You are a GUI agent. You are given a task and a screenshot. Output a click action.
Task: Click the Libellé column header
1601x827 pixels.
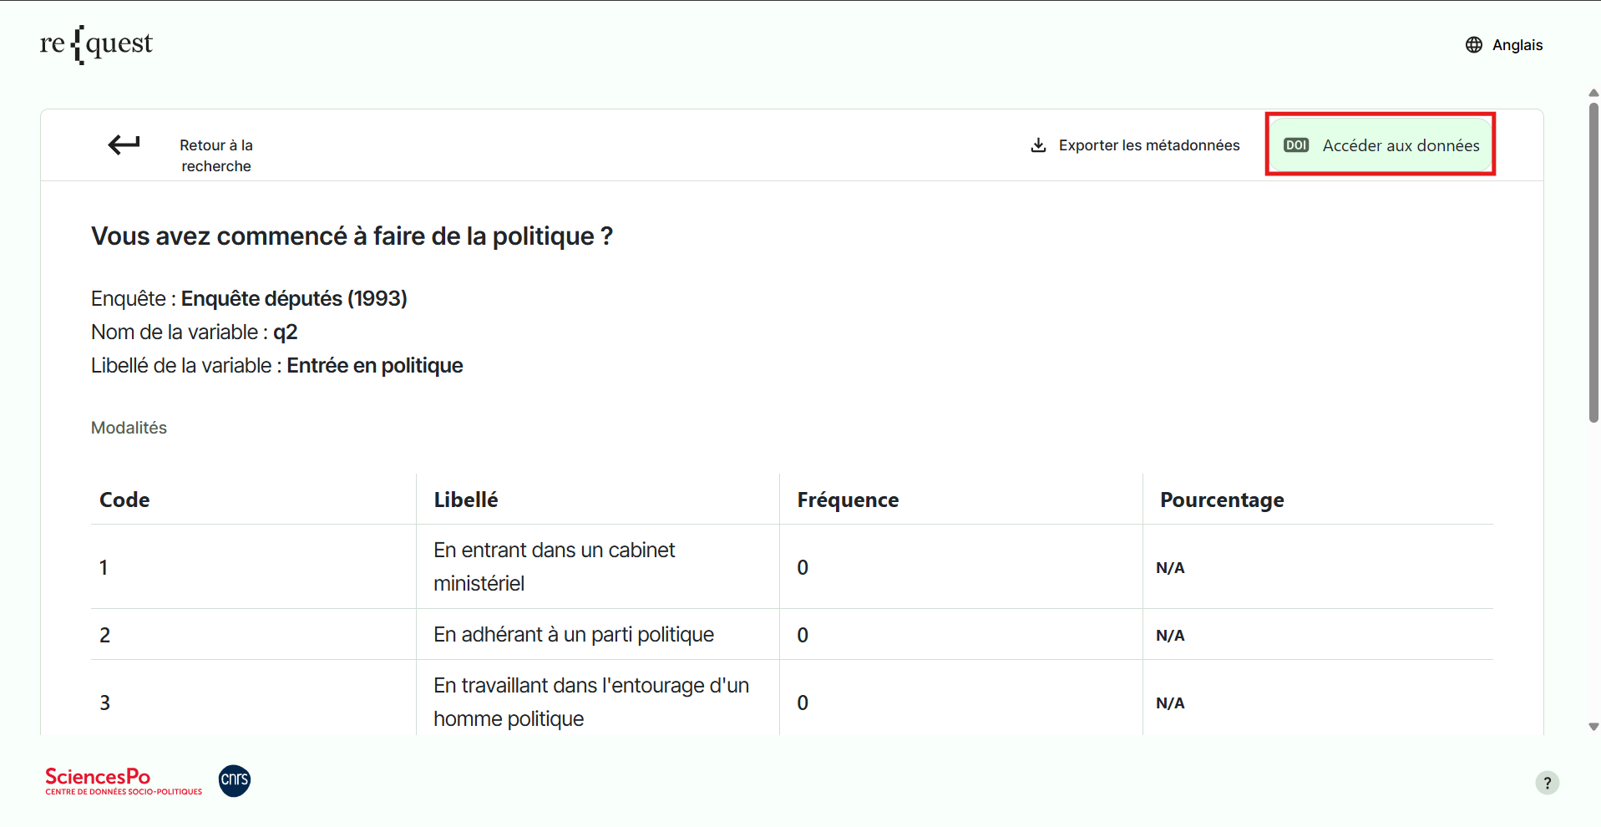tap(465, 500)
